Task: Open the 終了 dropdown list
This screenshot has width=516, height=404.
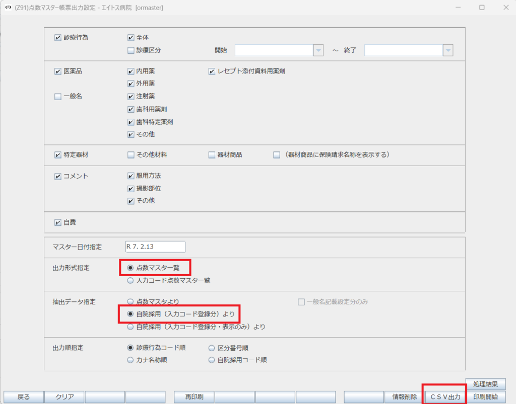Action: pyautogui.click(x=447, y=50)
